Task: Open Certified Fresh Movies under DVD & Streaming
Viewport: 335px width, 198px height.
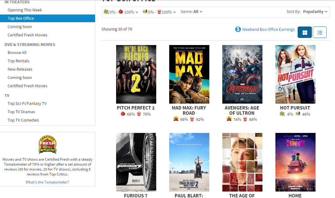Action: tap(27, 86)
